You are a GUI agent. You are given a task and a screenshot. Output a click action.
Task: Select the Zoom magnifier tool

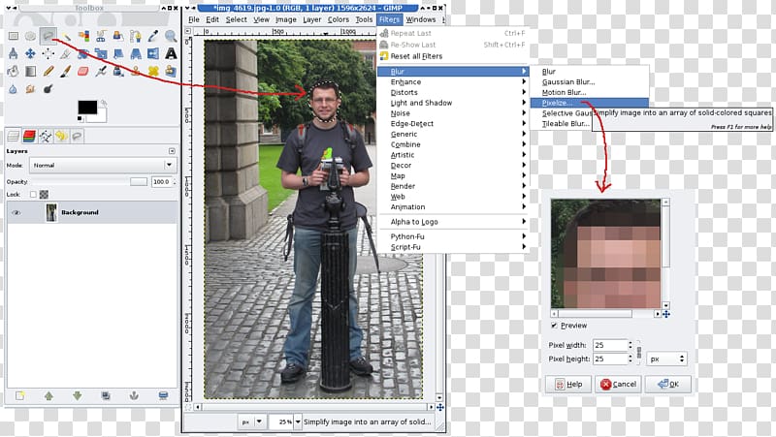tap(171, 36)
